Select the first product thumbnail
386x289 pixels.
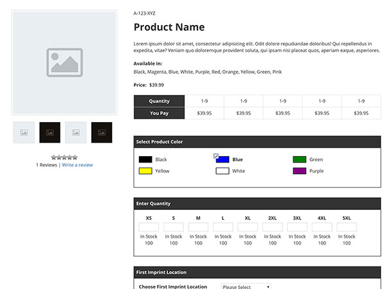point(24,132)
